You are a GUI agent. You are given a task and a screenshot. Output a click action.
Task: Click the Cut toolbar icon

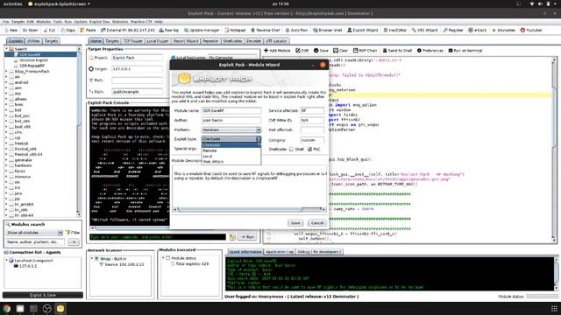50,31
